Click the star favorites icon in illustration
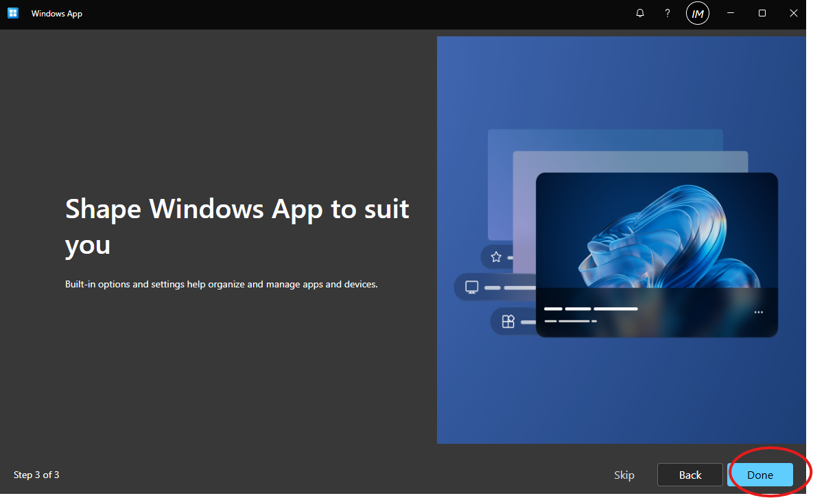Image resolution: width=813 pixels, height=498 pixels. (496, 257)
